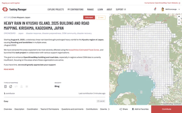Open the Explore Projects menu
Viewport: 182px width, 113px height.
pos(56,10)
